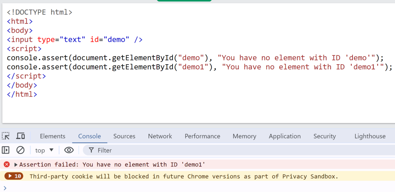Screen dimensions: 395x192
Task: Switch to the Elements tab
Action: 53,136
